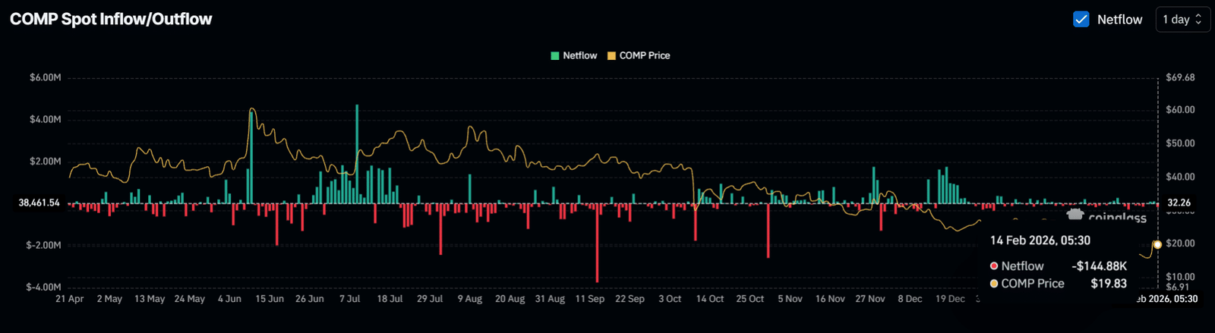This screenshot has width=1215, height=333.
Task: Click the -$144.88K netflow value in tooltip
Action: pyautogui.click(x=1099, y=266)
